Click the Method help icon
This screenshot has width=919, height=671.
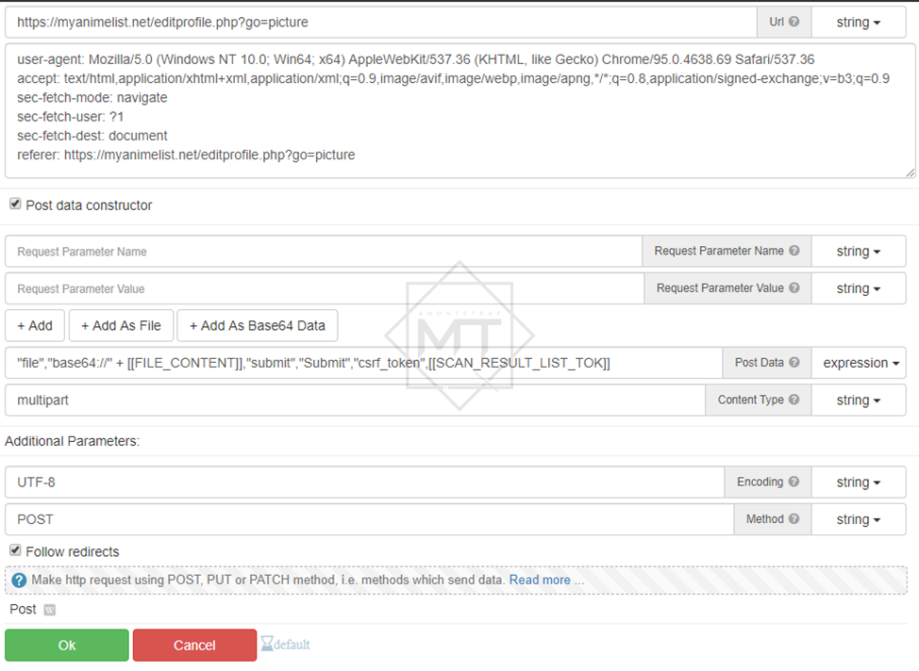click(794, 519)
